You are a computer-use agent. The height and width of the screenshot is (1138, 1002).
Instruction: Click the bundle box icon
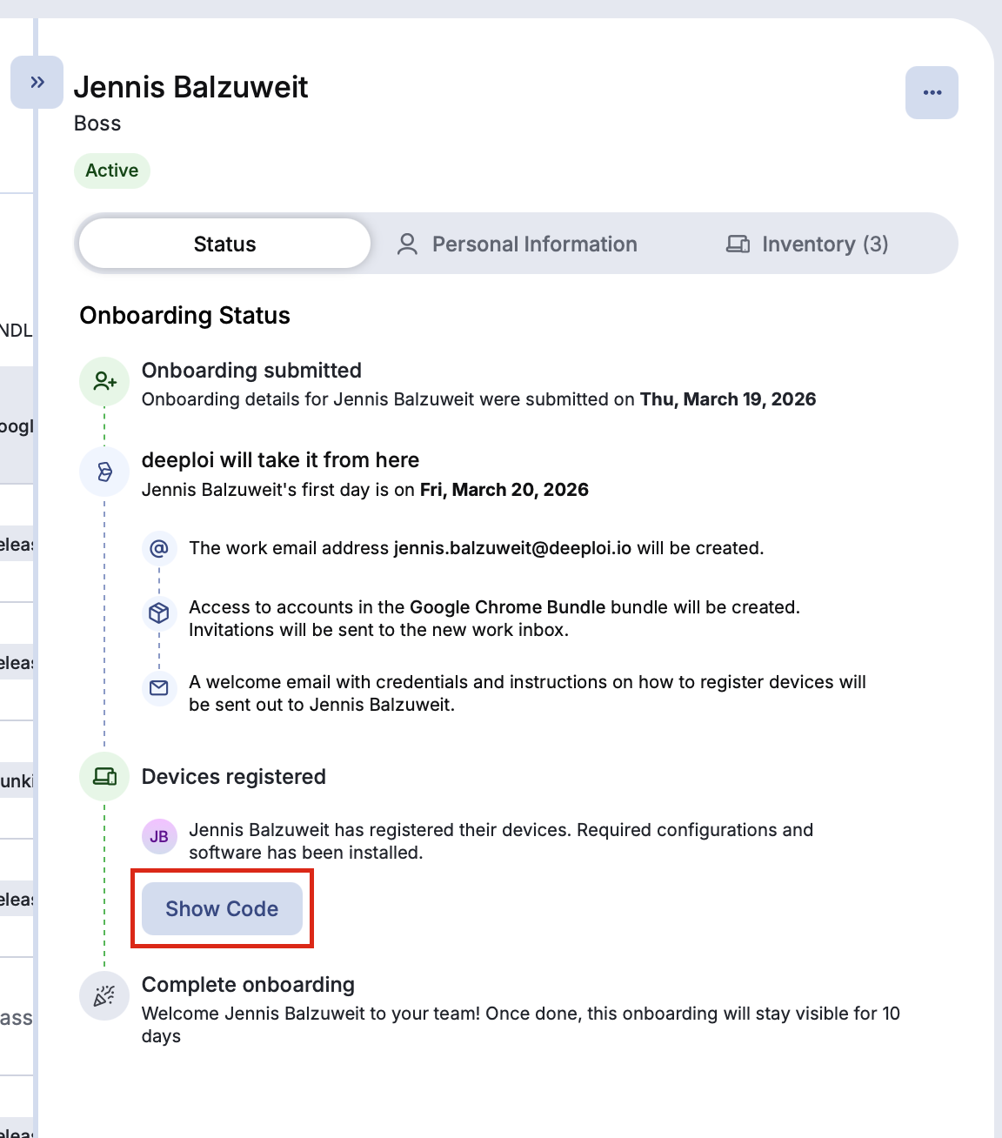[159, 613]
